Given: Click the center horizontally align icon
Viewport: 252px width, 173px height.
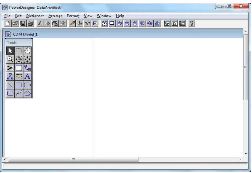Looking at the screenshot, I should 127,24.
